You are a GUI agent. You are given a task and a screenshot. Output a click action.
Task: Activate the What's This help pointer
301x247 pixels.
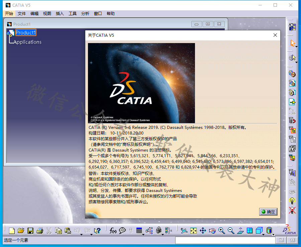coord(97,231)
